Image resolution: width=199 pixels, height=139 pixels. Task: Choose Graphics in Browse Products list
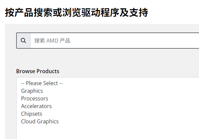point(32,91)
